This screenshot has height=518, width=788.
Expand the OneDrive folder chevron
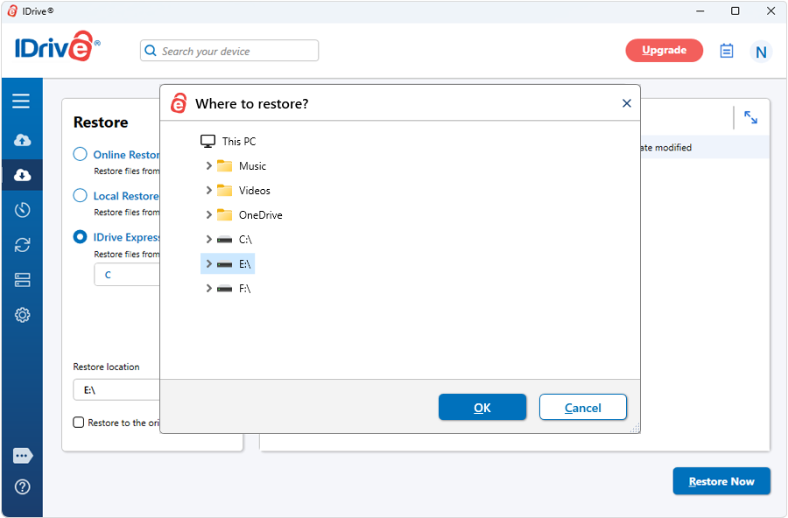pos(209,215)
